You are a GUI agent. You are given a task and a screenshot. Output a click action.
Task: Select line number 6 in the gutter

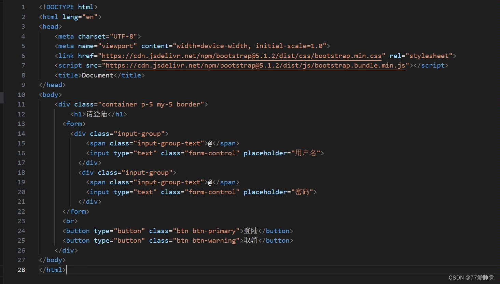click(23, 56)
